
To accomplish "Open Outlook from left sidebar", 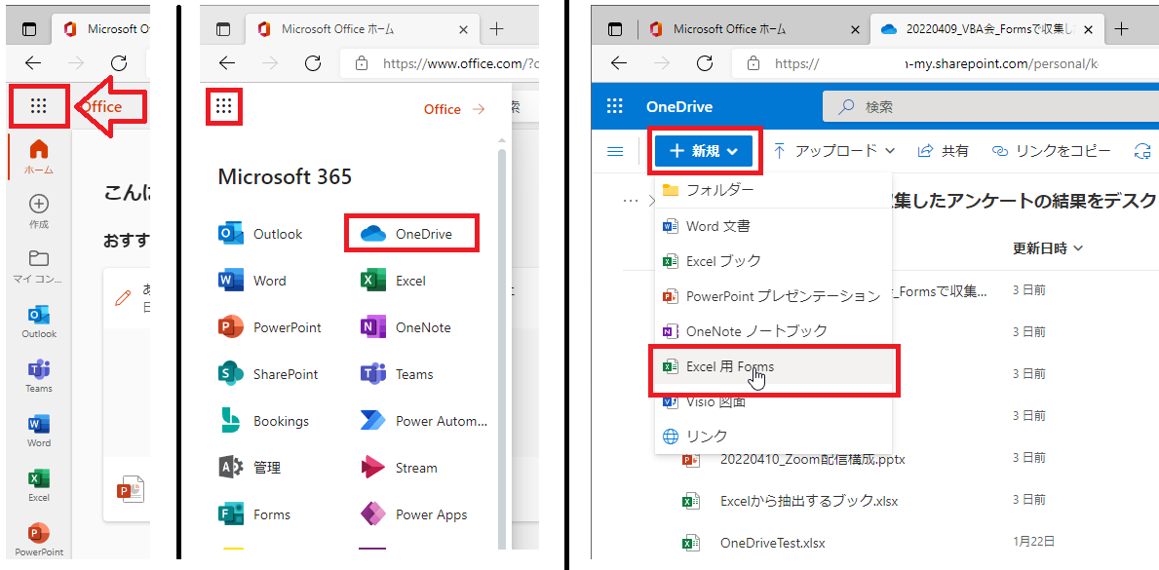I will (38, 323).
